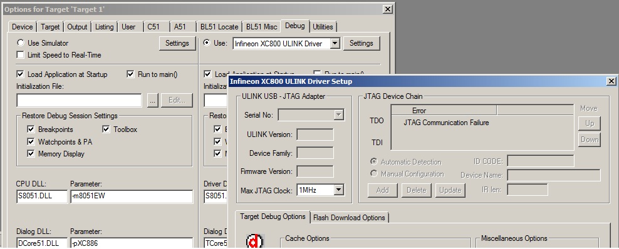Toggle simulator Watchpoints & PA checkbox
This screenshot has height=249, width=619.
(x=31, y=141)
